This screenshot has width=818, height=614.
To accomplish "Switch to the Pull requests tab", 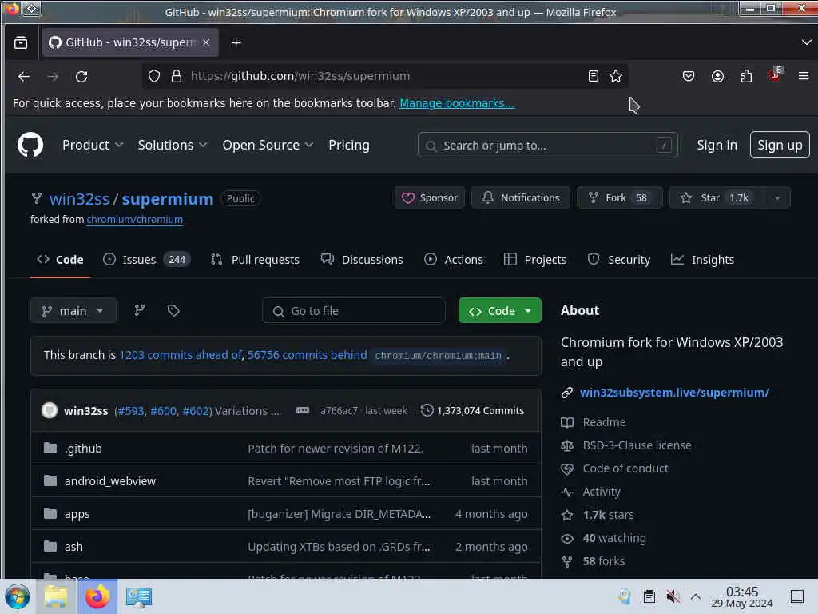I will tap(255, 260).
